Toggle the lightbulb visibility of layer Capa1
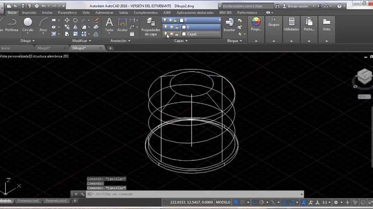Screen dimensions: 373x209 tap(166, 34)
